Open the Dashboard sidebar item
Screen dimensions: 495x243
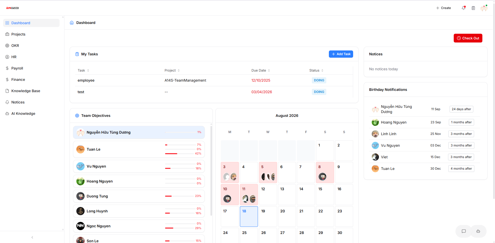31,23
